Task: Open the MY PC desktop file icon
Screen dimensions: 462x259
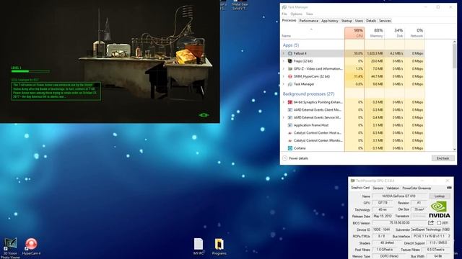Action: [199, 246]
